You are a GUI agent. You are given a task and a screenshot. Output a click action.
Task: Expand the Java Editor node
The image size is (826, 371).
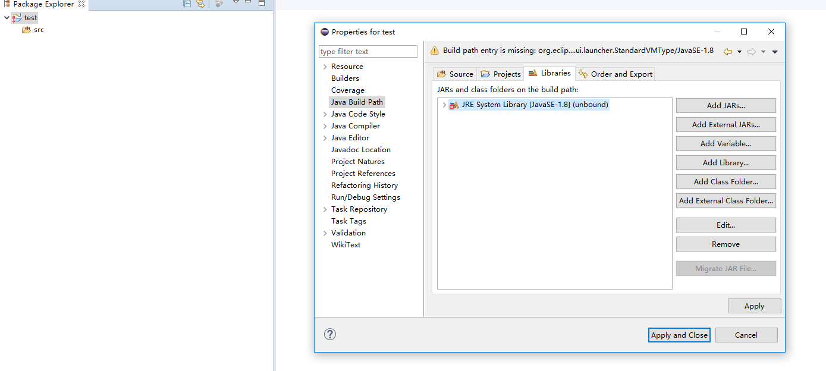325,138
